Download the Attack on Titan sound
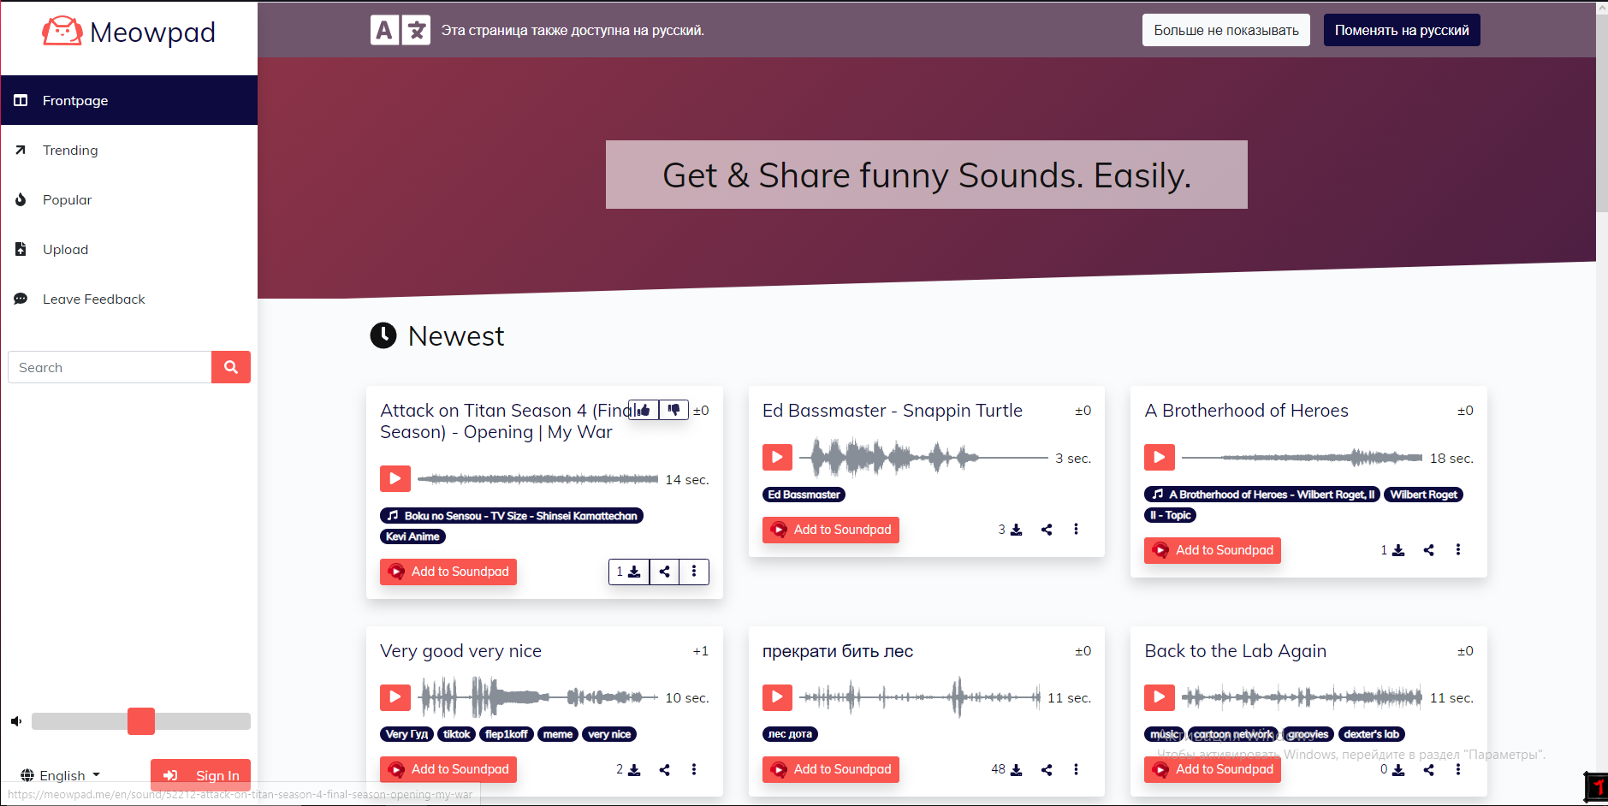 coord(629,572)
